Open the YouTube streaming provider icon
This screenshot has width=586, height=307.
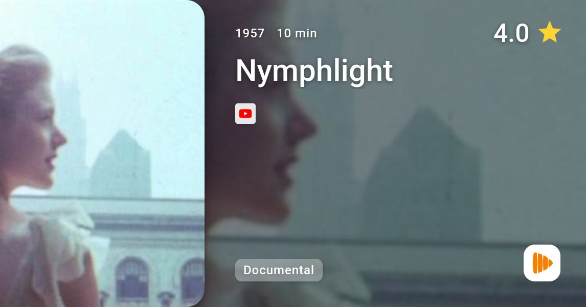point(245,114)
